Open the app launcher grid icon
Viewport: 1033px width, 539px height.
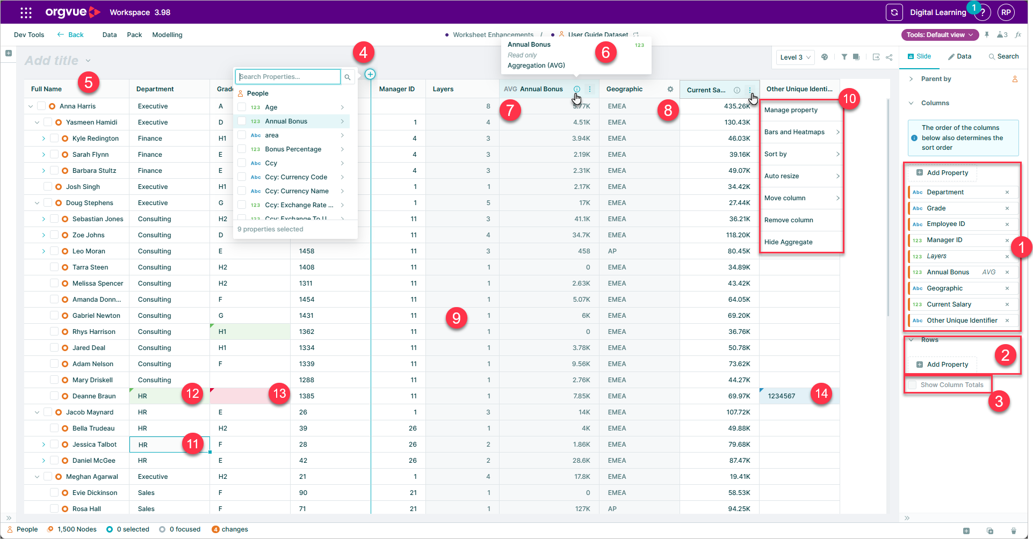pos(26,12)
